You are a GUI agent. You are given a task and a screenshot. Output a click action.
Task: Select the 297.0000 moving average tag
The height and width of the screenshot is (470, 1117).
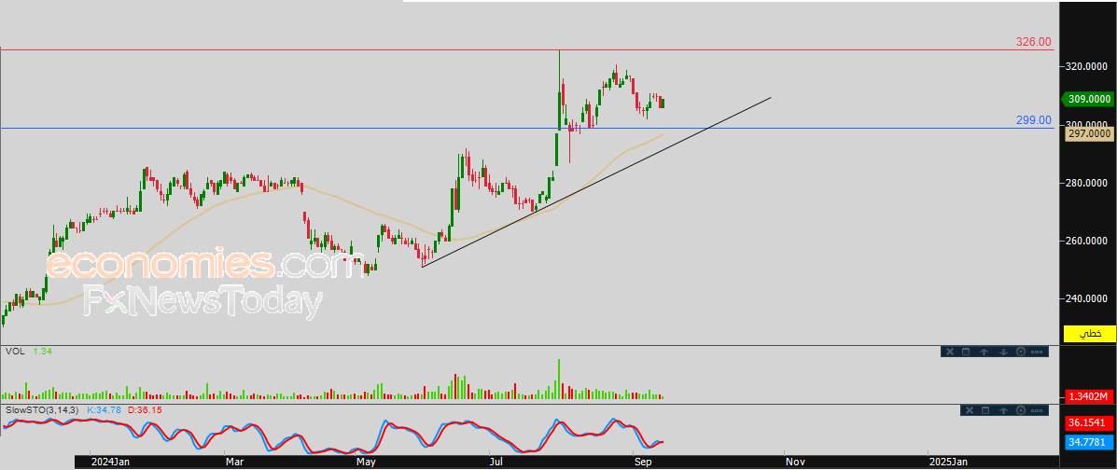point(1090,133)
